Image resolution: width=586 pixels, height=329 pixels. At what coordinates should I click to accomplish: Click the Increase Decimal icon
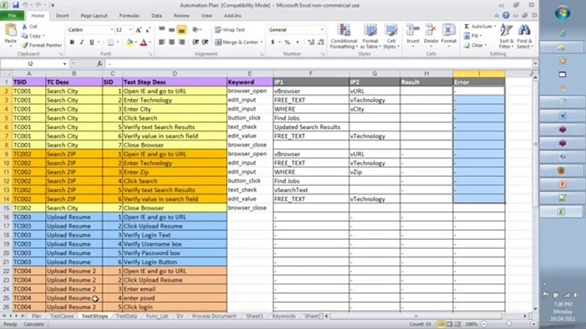[x=312, y=42]
